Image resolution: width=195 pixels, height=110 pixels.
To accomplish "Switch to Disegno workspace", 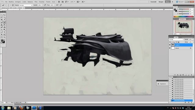I will point(161,2).
